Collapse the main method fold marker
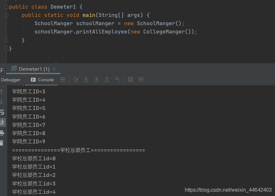The width and height of the screenshot is (275, 196). [6, 16]
